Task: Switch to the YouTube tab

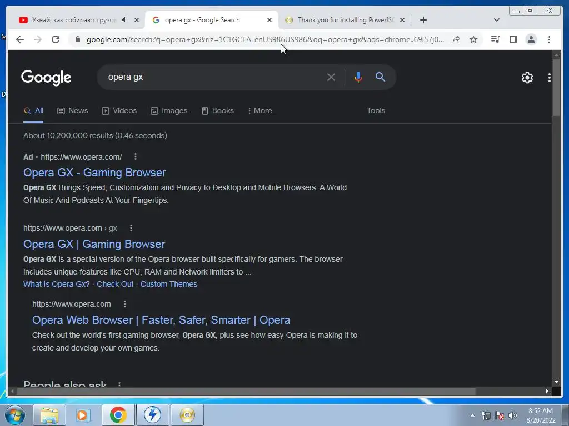Action: tap(73, 20)
